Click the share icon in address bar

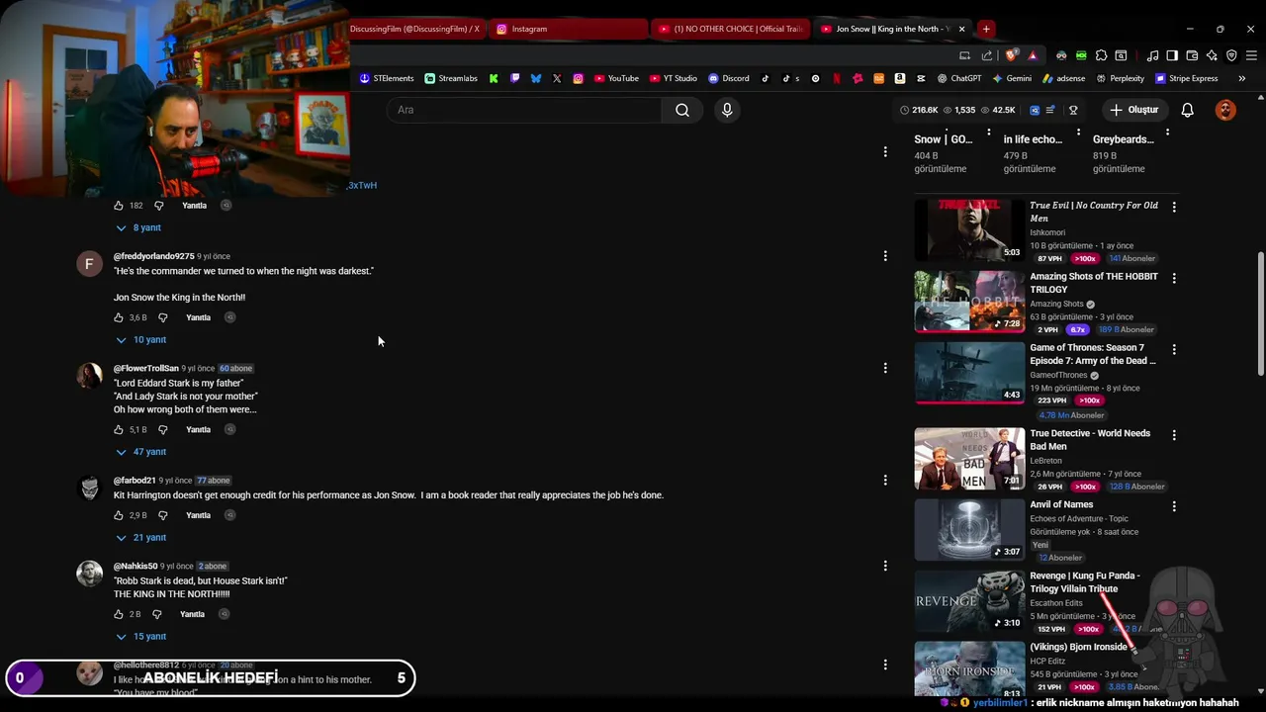coord(986,55)
